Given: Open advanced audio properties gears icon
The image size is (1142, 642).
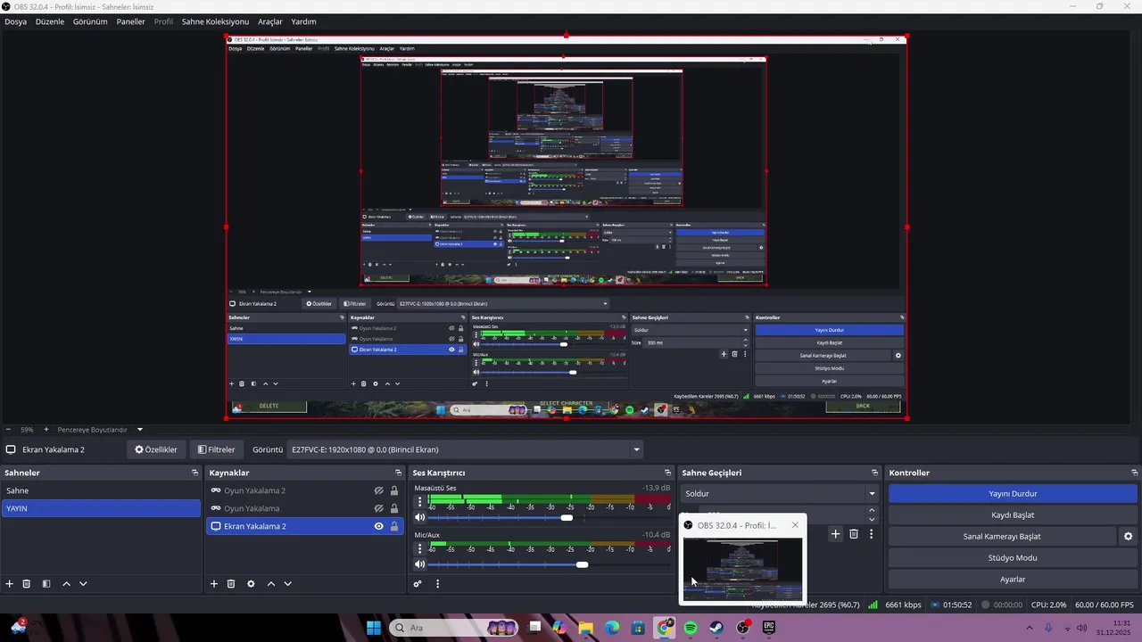Looking at the screenshot, I should tap(418, 584).
